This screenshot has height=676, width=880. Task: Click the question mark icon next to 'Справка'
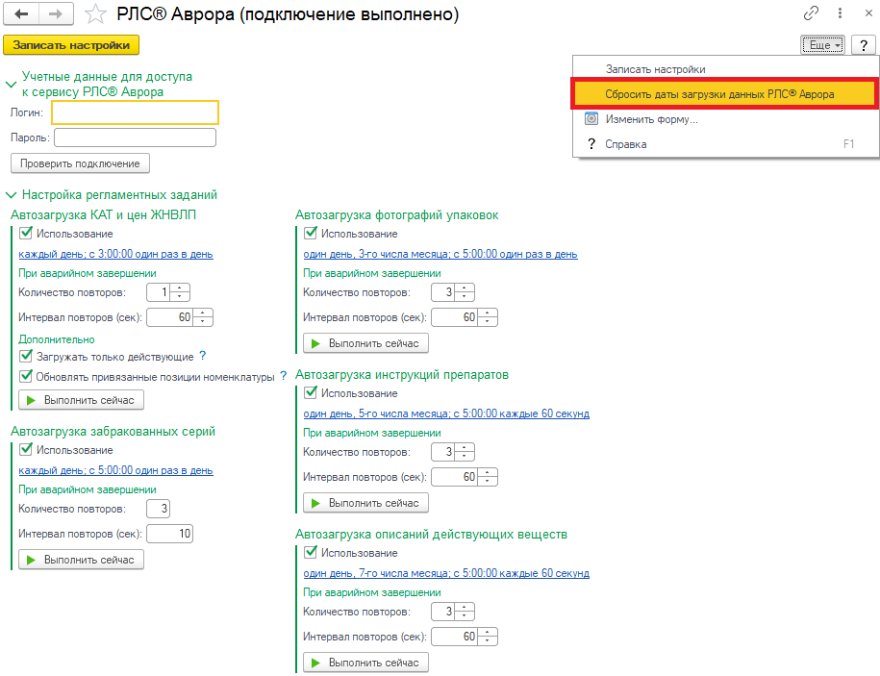(591, 144)
